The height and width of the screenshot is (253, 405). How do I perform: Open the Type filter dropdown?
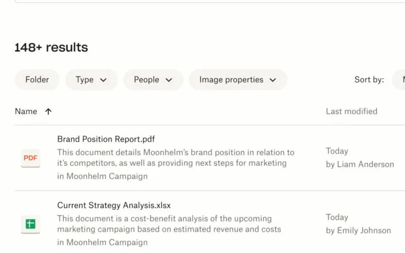point(91,80)
